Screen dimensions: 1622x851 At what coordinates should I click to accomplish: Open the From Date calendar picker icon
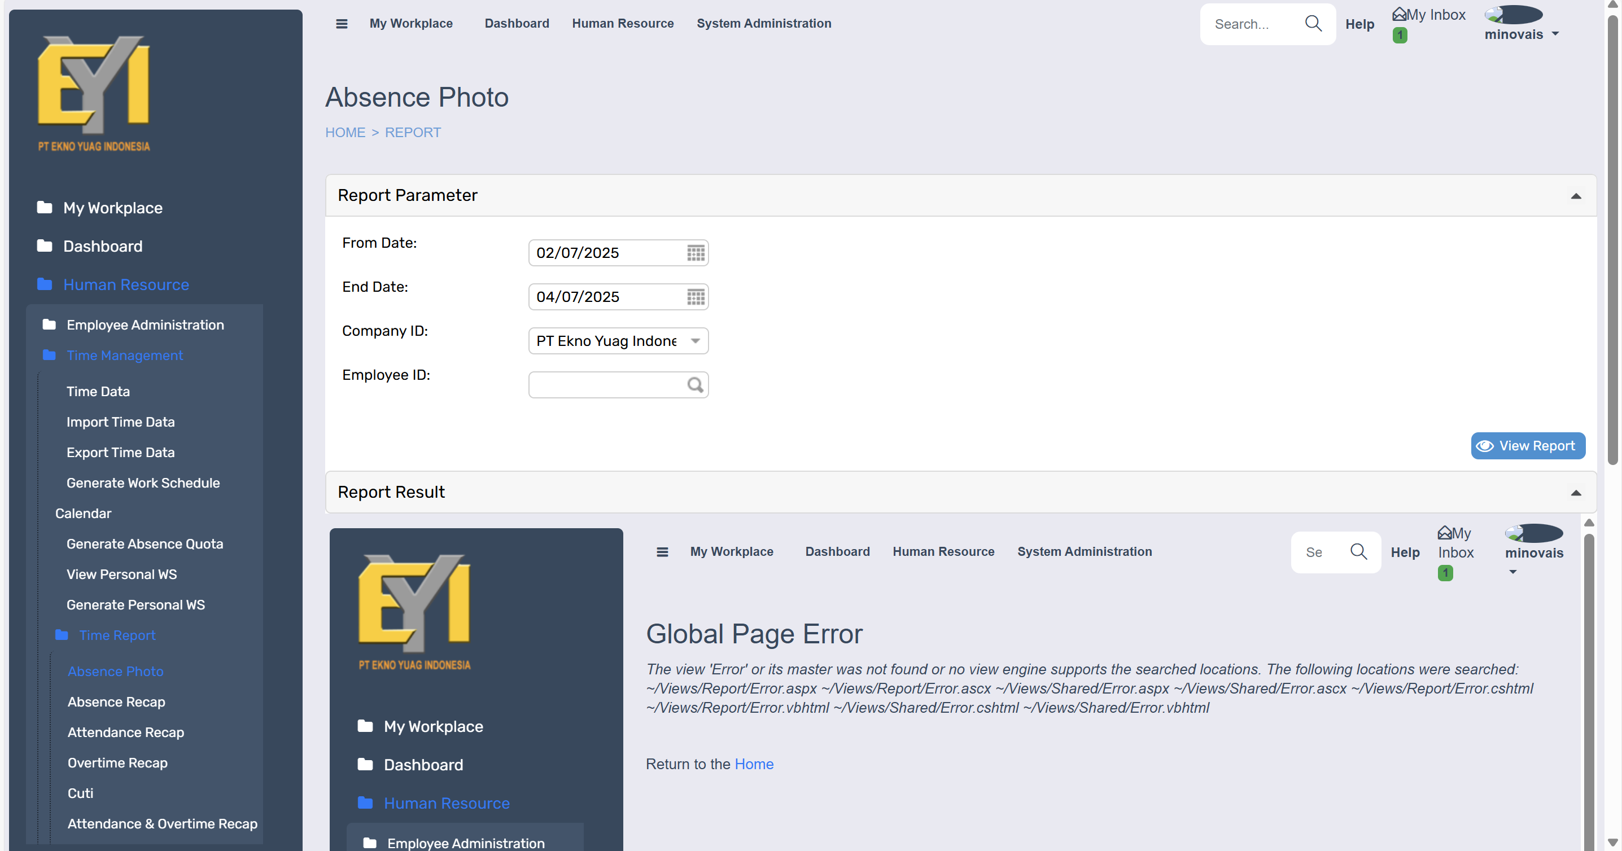695,253
